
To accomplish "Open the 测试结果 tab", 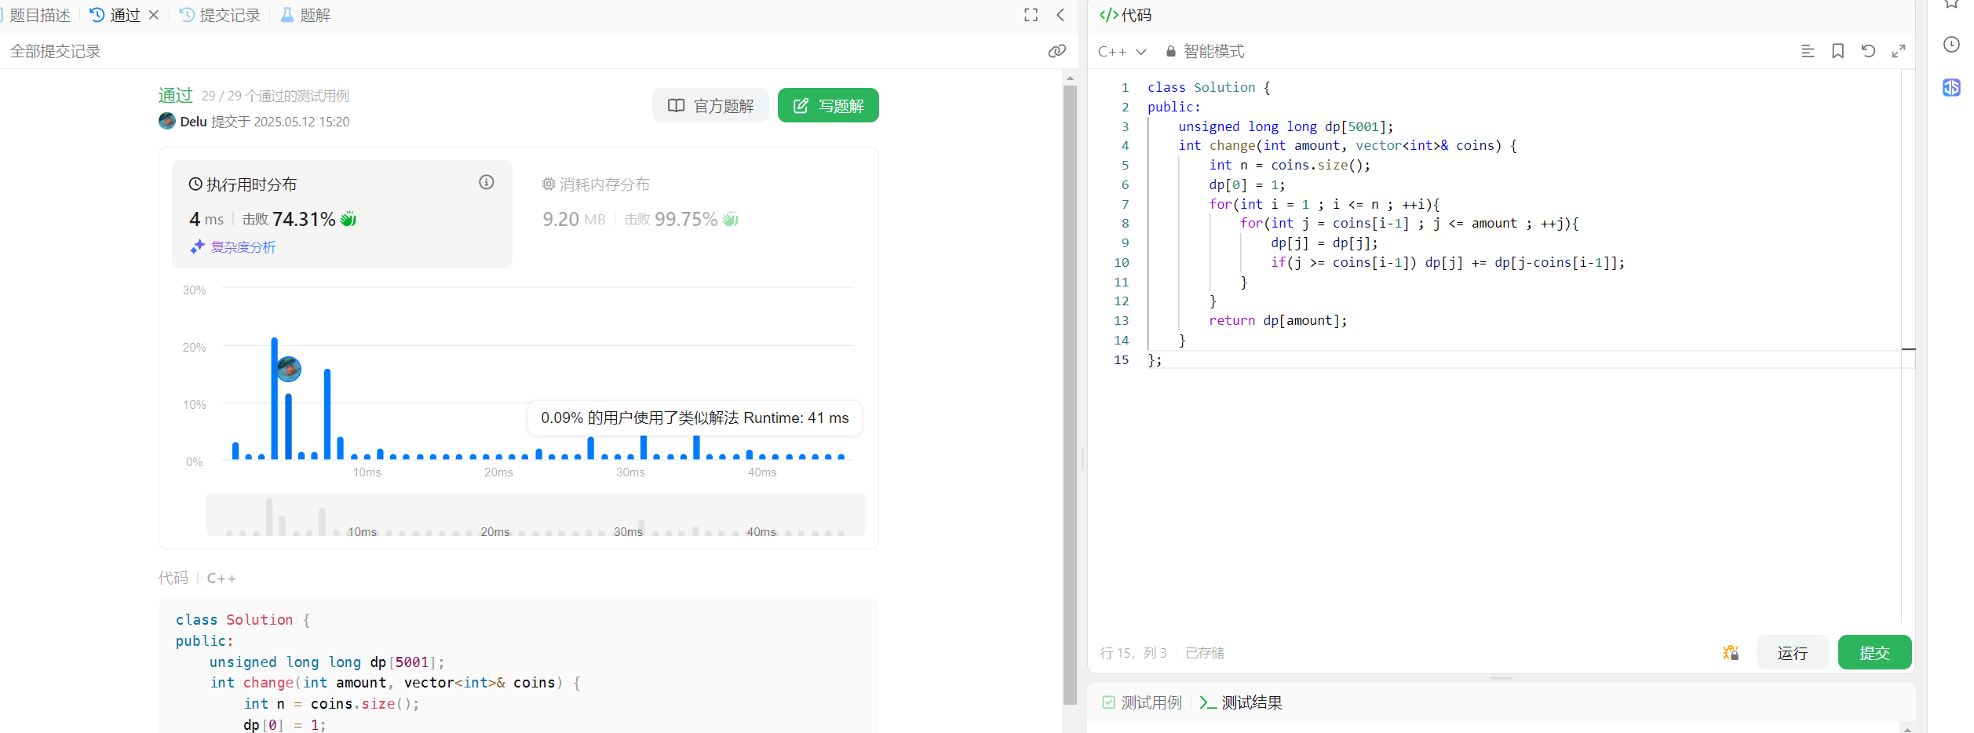I will click(1241, 702).
